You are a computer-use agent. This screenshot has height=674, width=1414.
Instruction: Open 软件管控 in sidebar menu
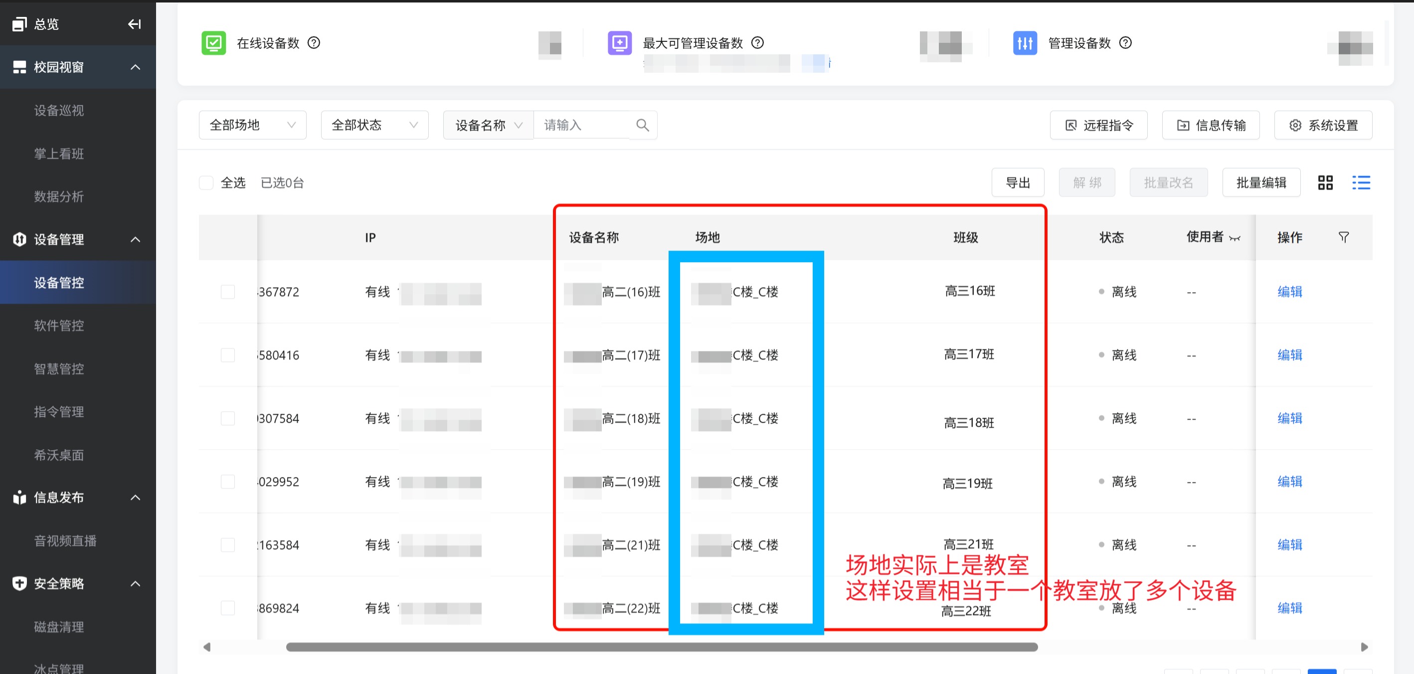[59, 326]
